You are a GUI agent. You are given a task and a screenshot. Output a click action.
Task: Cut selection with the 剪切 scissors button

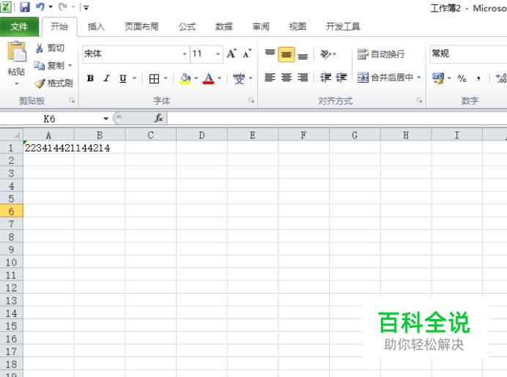(x=50, y=48)
